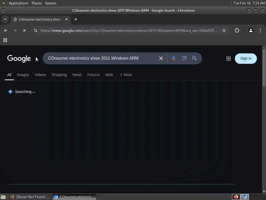This screenshot has width=266, height=200.
Task: Click the Google search input field
Action: coord(102,58)
